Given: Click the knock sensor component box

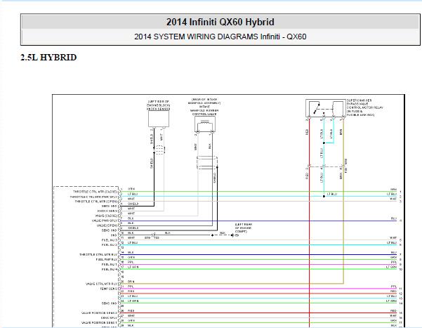Looking at the screenshot, I should click(x=159, y=119).
